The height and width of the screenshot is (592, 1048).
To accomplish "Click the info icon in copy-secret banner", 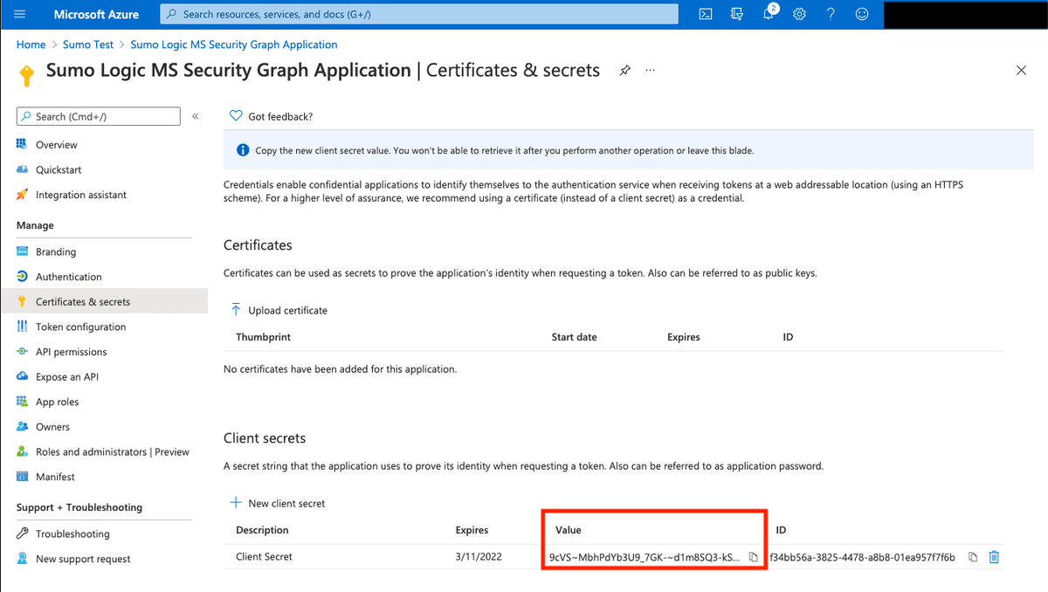I will (243, 150).
